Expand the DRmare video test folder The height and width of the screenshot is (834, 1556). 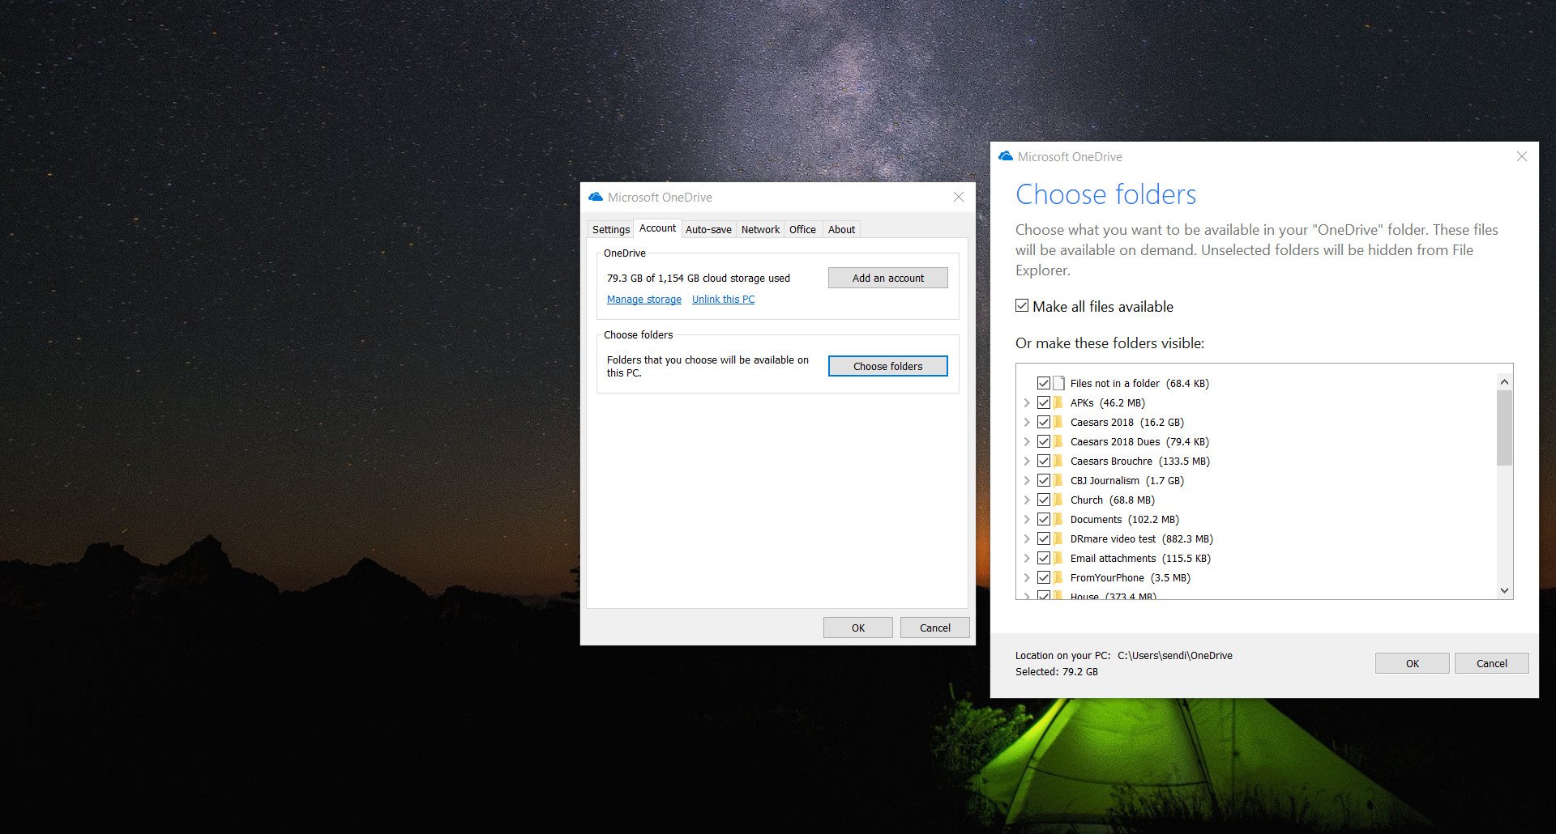point(1027,538)
